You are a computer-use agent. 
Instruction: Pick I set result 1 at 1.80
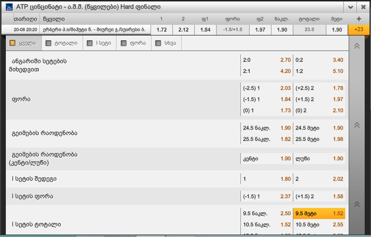267,179
